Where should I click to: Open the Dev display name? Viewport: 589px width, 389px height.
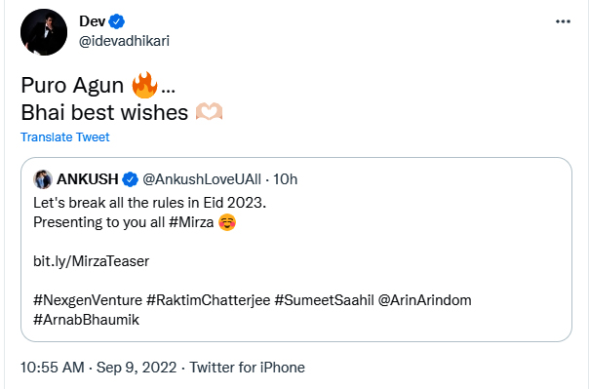pyautogui.click(x=92, y=21)
